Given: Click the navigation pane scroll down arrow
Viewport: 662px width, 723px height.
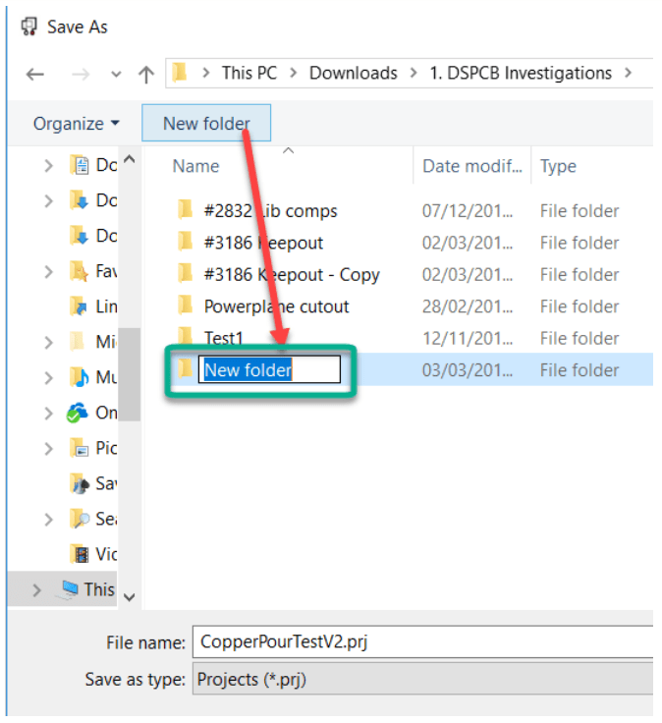Looking at the screenshot, I should tap(130, 597).
